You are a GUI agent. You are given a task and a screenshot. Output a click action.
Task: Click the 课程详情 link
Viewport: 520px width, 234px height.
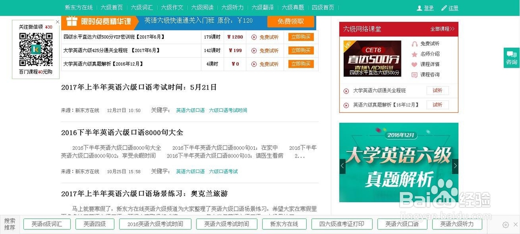coord(430,64)
